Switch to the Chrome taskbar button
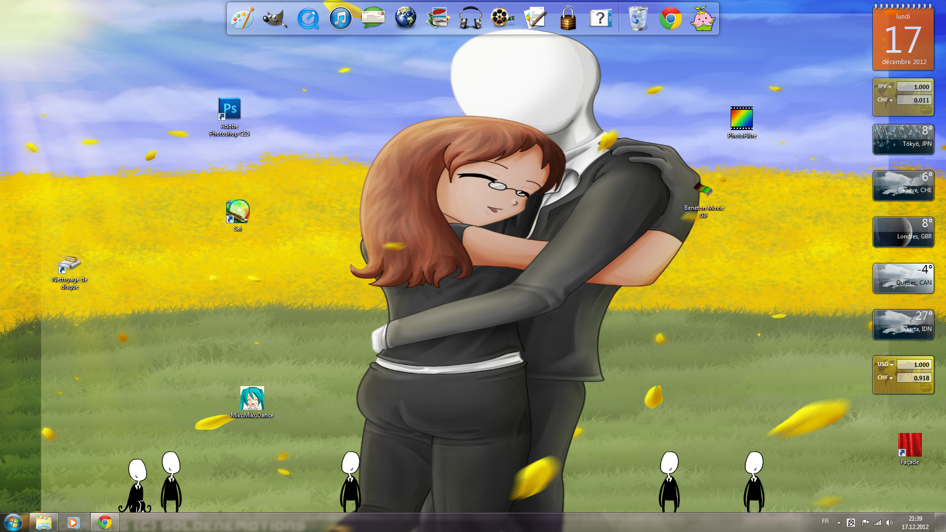The width and height of the screenshot is (946, 532). coord(105,522)
